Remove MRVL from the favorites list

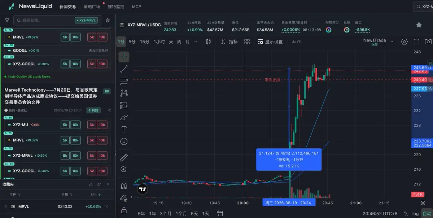(106, 206)
